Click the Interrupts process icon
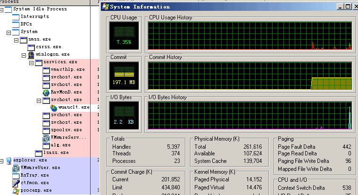This screenshot has height=195, width=358. pyautogui.click(x=16, y=17)
